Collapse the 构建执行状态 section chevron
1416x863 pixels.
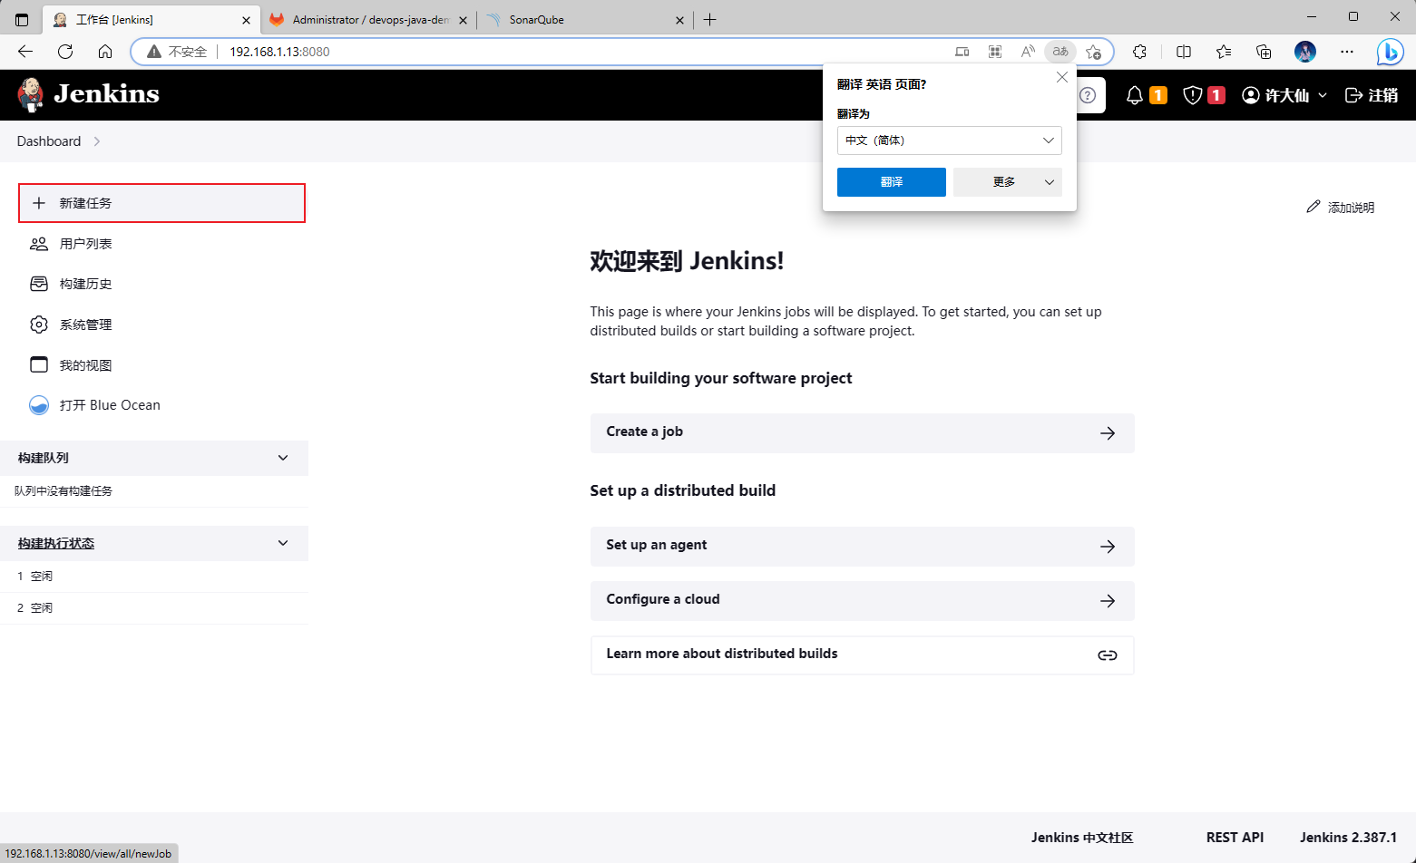coord(283,543)
